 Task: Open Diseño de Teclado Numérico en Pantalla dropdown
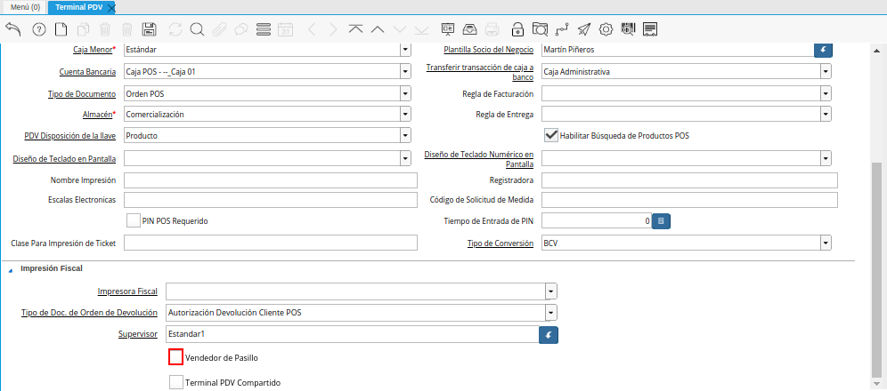(x=826, y=158)
